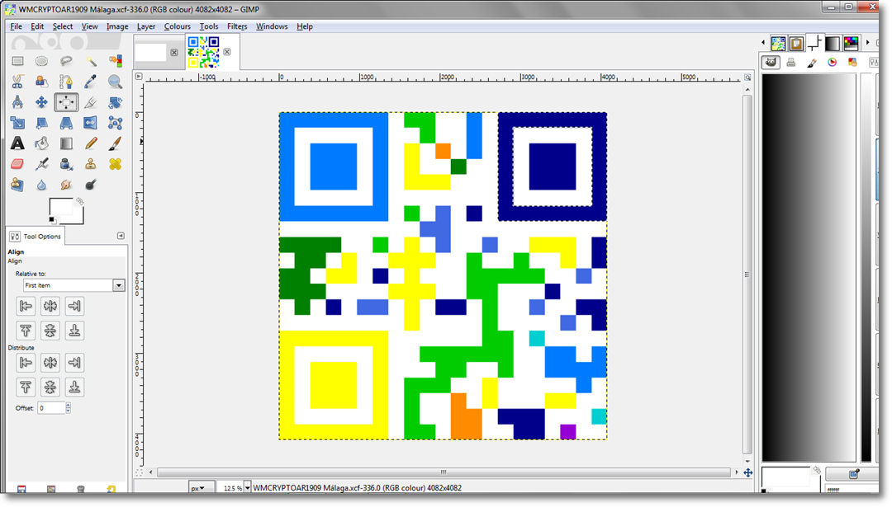Show next tabs in right dock
The image size is (892, 507).
pyautogui.click(x=867, y=43)
